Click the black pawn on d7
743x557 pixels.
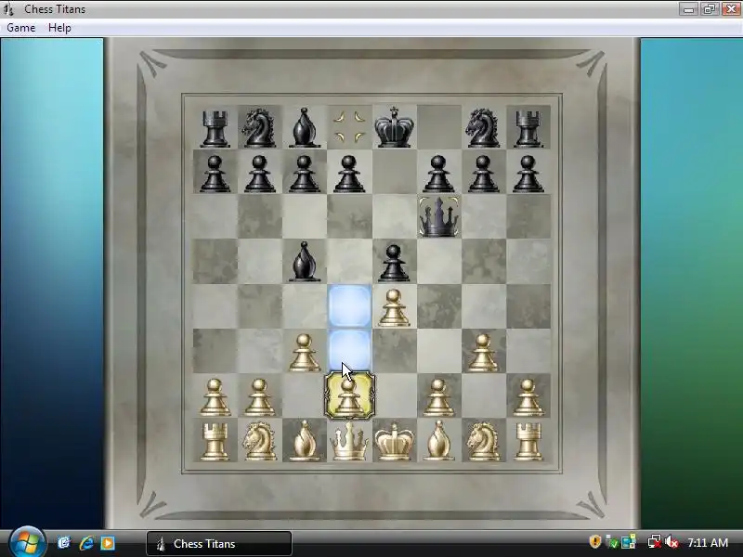coord(349,174)
